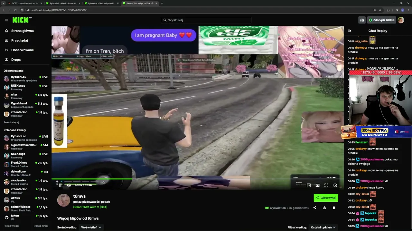Open the Wyświetleń sort dropdown
This screenshot has width=412, height=231.
coord(91,227)
